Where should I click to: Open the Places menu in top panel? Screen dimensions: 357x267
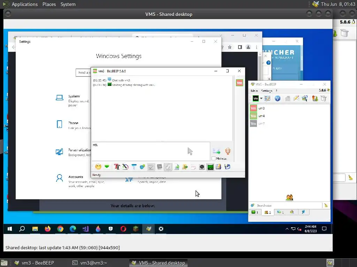pos(49,4)
